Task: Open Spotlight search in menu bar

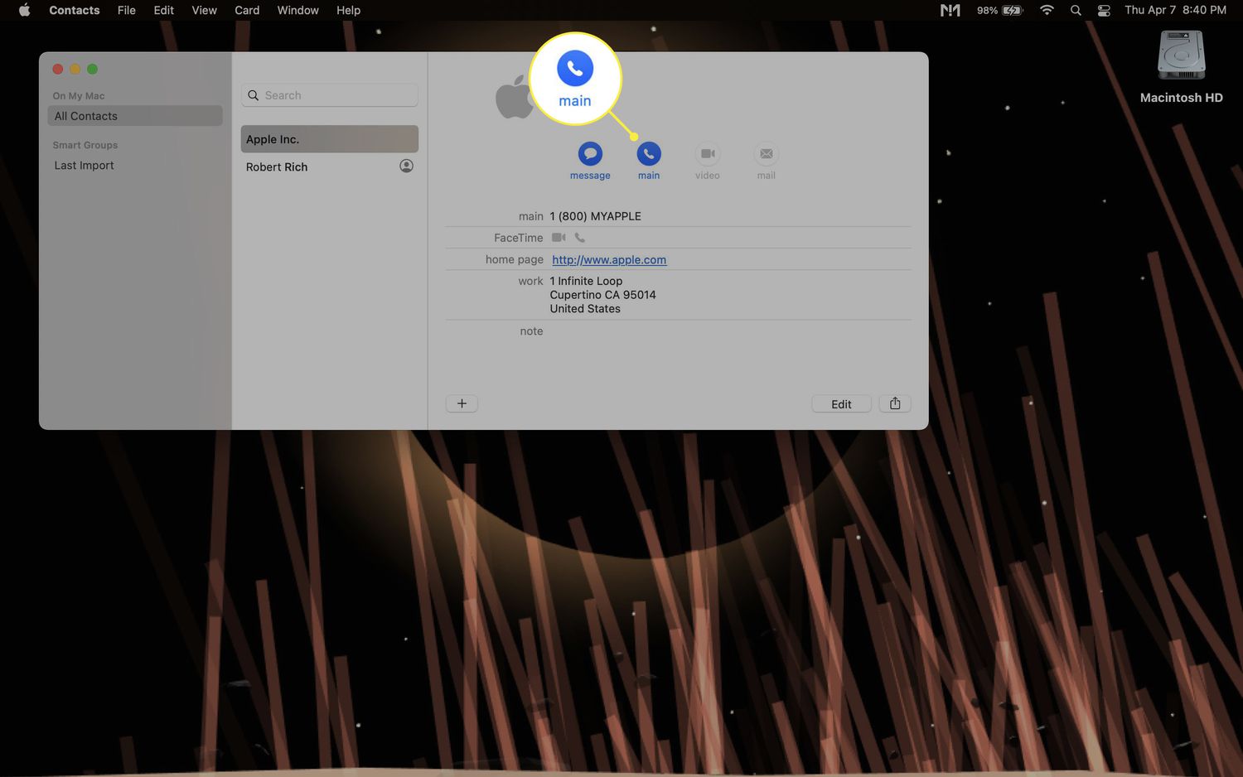Action: [x=1076, y=10]
